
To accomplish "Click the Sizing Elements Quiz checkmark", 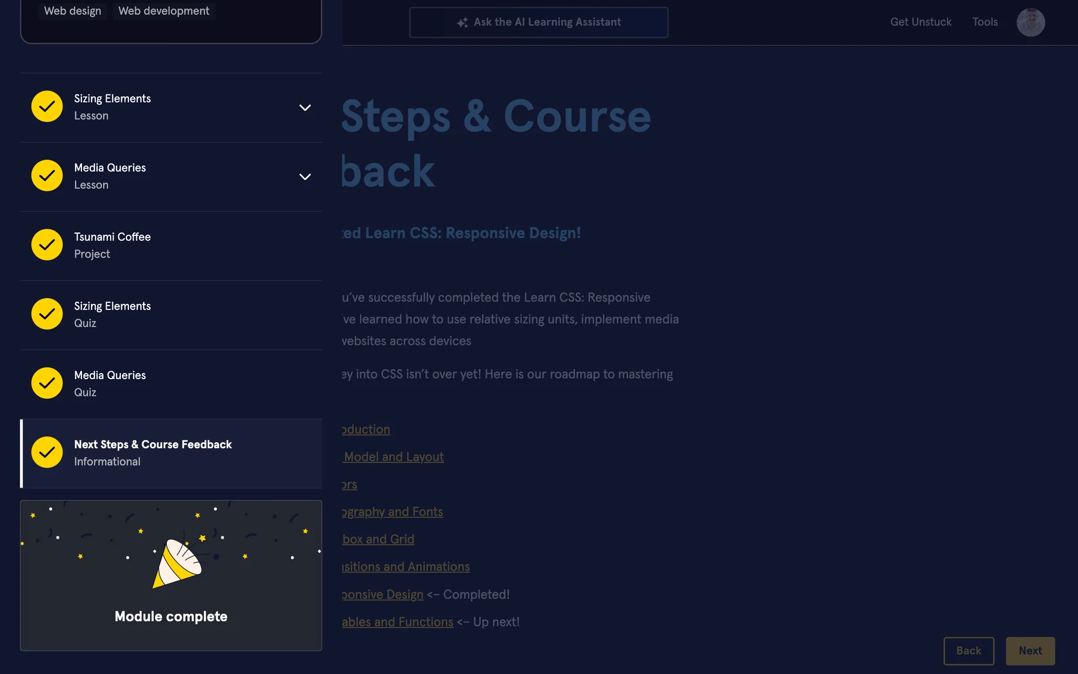I will pos(47,314).
